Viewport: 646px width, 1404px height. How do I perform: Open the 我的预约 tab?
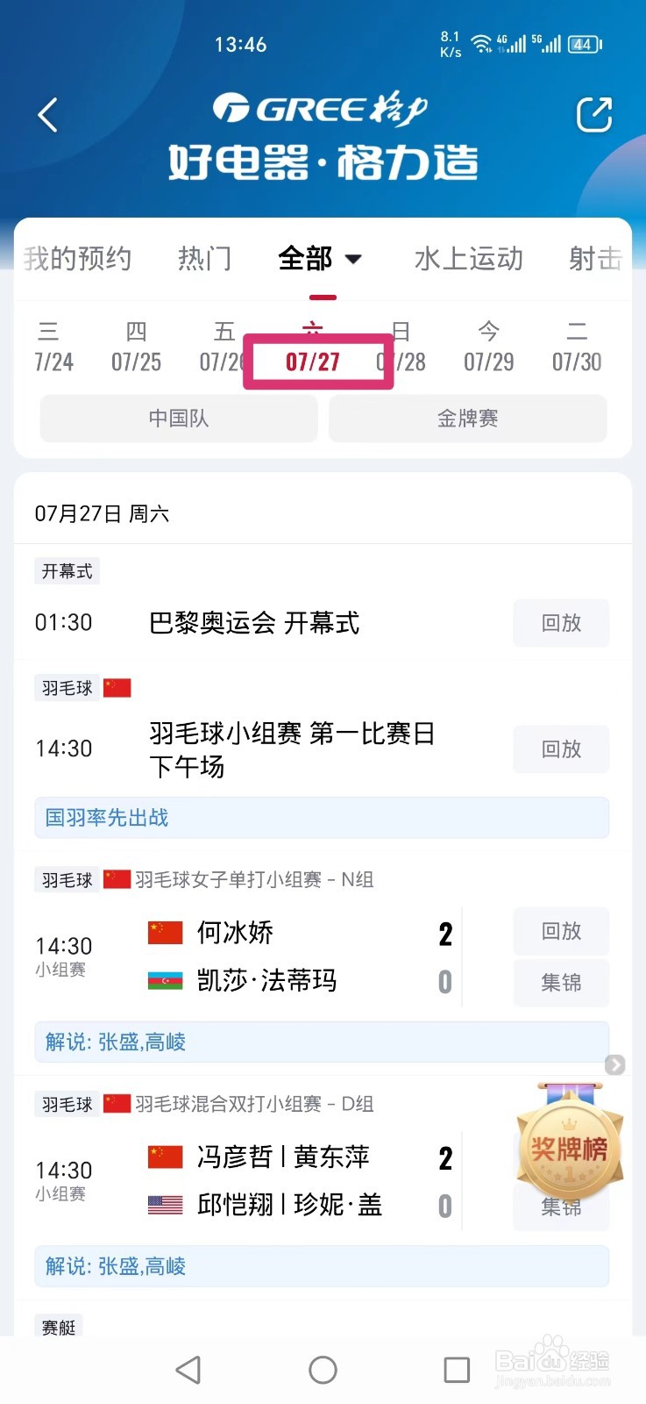pyautogui.click(x=77, y=259)
